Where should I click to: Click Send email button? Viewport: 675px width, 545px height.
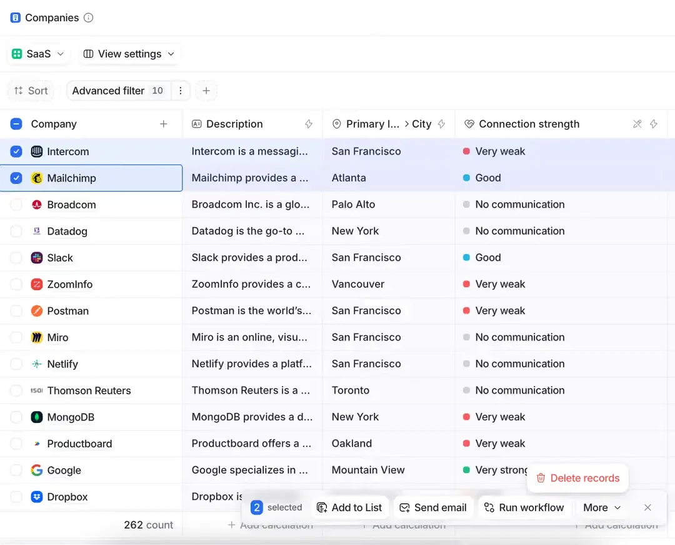pos(433,508)
